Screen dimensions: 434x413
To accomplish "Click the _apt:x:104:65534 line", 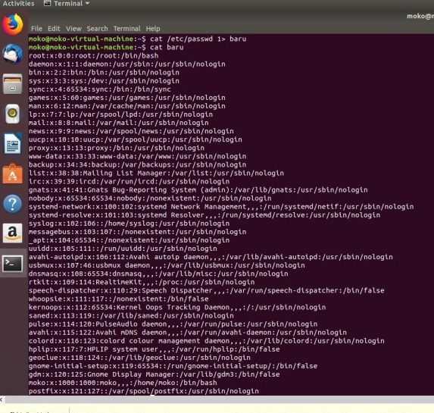I will click(x=130, y=240).
